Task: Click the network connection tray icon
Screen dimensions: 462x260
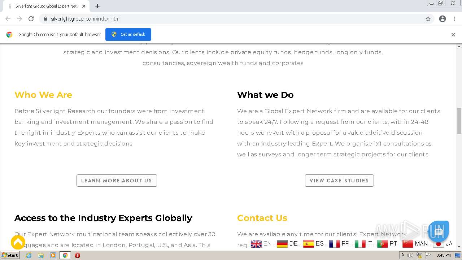Action: [x=419, y=255]
